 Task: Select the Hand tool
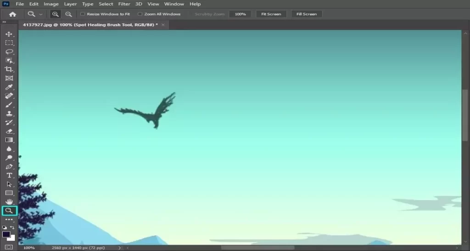pos(9,202)
